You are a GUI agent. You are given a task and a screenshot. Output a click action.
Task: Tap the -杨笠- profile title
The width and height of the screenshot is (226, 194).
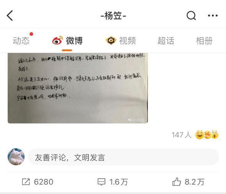coord(113,16)
